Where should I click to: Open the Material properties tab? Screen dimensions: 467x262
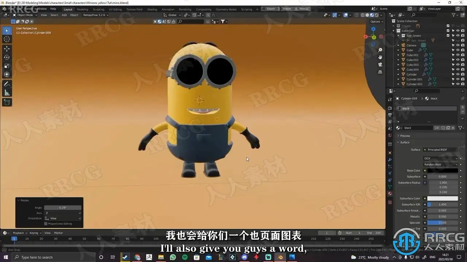click(390, 194)
